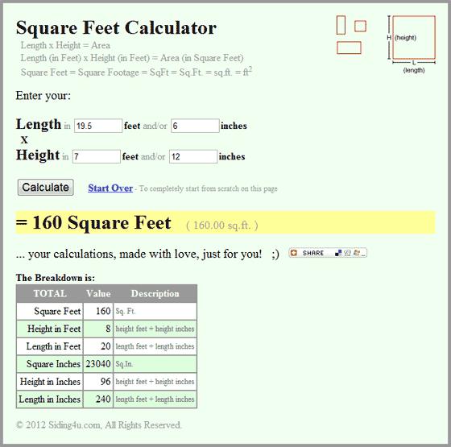The image size is (451, 447).
Task: Click the wide rectangle shape icon
Action: [349, 48]
